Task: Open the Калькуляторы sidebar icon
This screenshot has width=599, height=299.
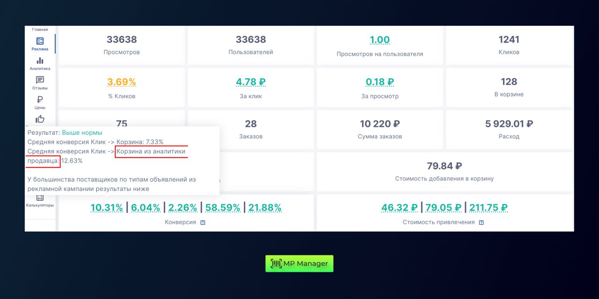Action: pyautogui.click(x=40, y=198)
